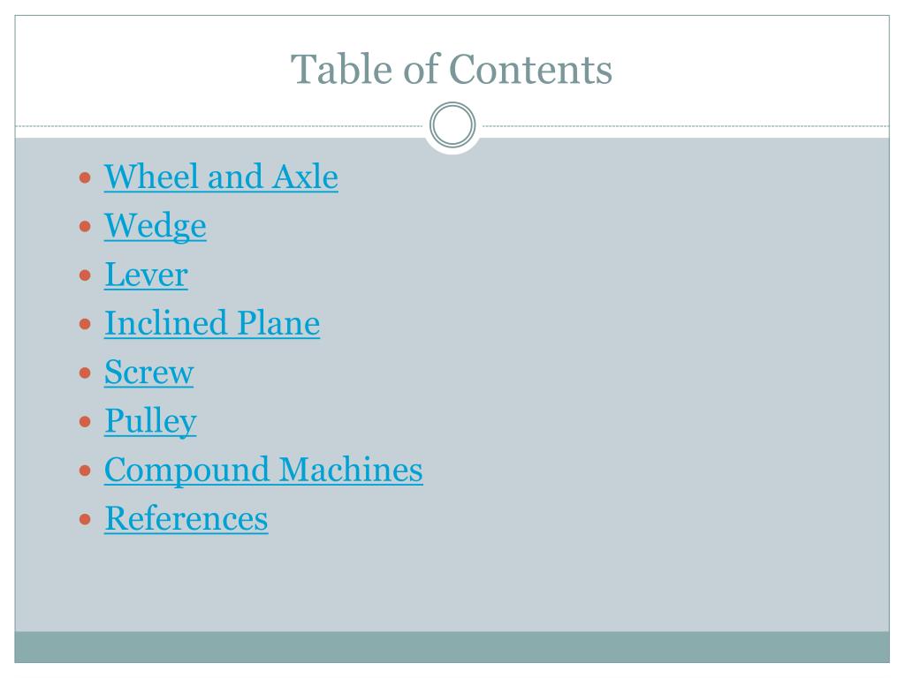Select the Inclined Plane link
Screen dimensions: 905x678
[x=212, y=323]
